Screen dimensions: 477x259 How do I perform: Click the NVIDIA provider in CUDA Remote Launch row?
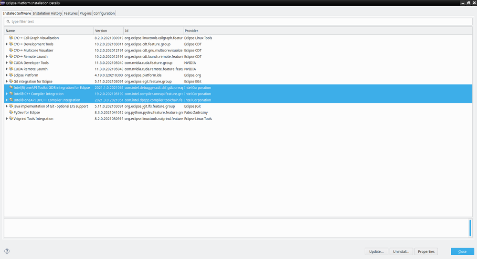[x=190, y=69]
